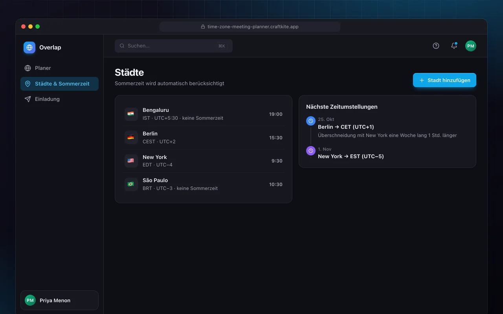Screen dimensions: 503x314
Task: Click the India flag icon for Bengaluru
Action: pyautogui.click(x=131, y=114)
